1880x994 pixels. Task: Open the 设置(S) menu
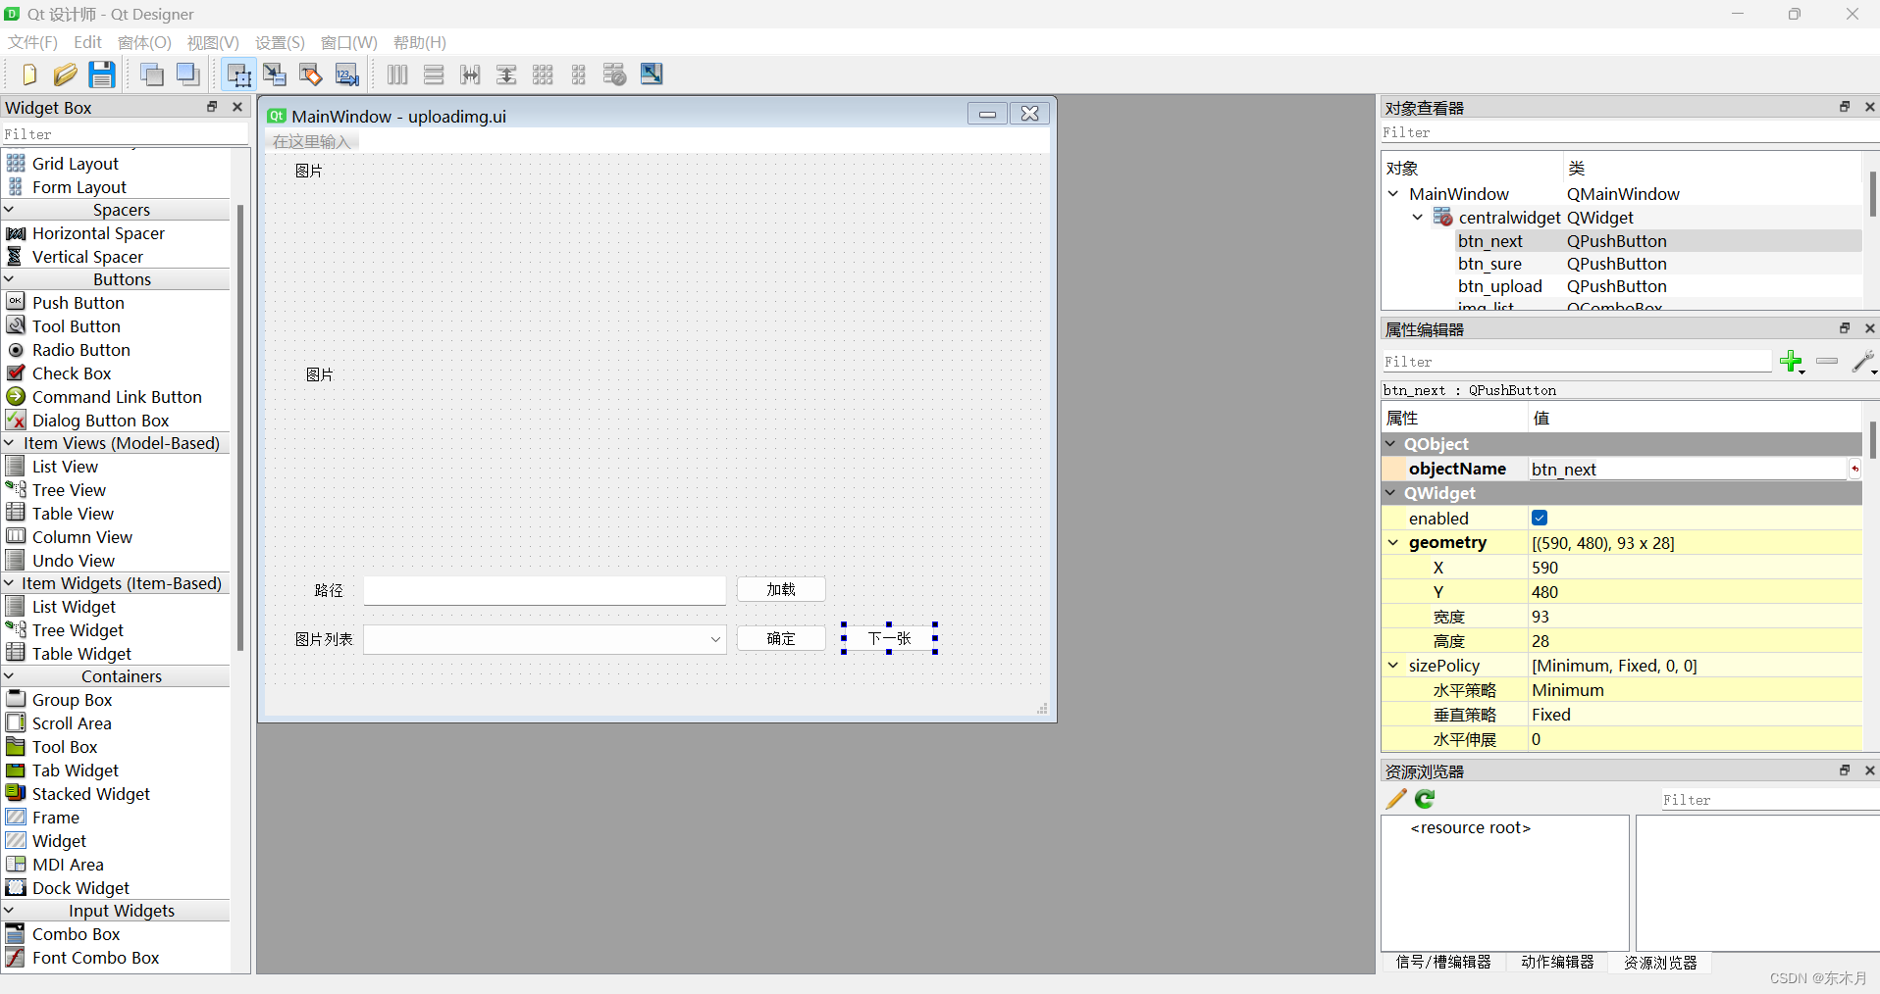pos(280,42)
